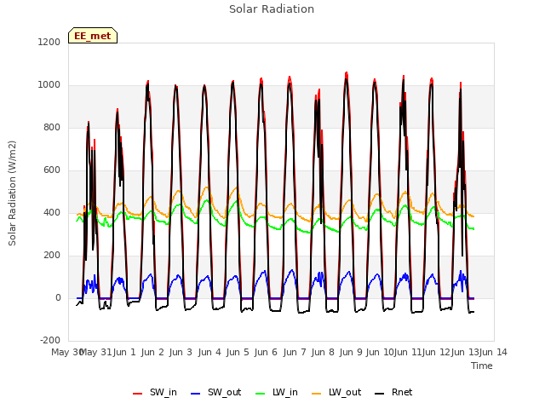Click the Jun 9 x-axis date label
The image size is (545, 409).
[x=351, y=352]
